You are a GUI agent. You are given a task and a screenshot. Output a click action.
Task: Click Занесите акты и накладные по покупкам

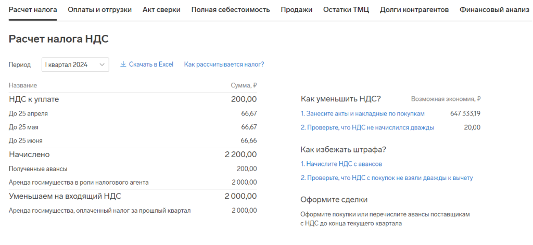pyautogui.click(x=363, y=113)
